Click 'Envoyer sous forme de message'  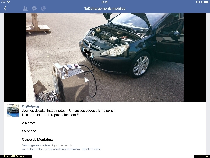(x=62, y=149)
